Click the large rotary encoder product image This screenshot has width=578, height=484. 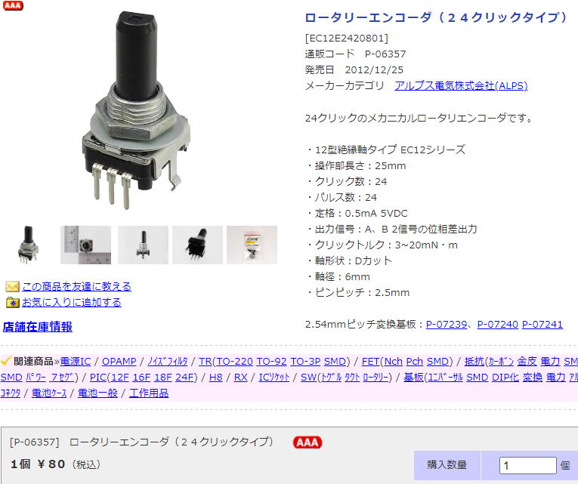(136, 110)
